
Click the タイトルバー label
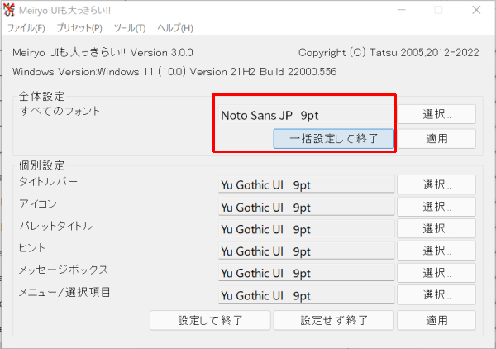(x=49, y=182)
